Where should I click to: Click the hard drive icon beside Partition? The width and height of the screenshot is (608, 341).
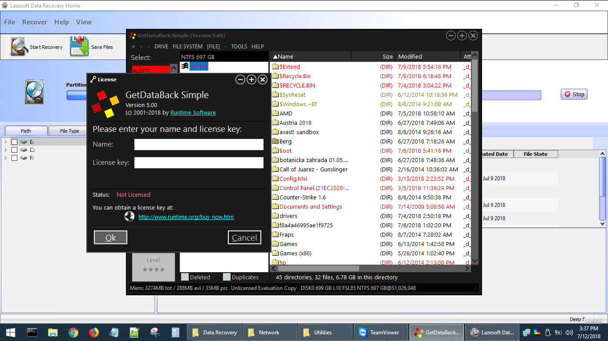tap(34, 92)
